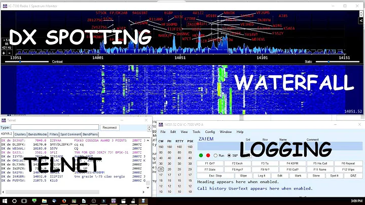Launch Firefox from the taskbar

pyautogui.click(x=64, y=201)
